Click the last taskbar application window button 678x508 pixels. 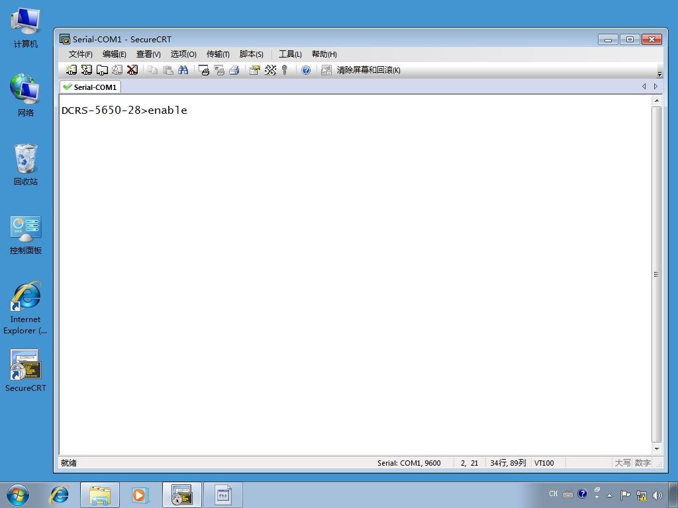pyautogui.click(x=223, y=495)
